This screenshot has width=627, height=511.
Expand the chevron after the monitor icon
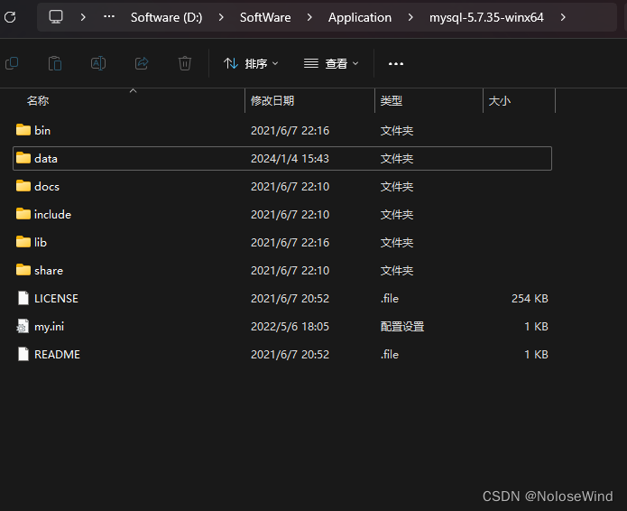click(x=83, y=17)
